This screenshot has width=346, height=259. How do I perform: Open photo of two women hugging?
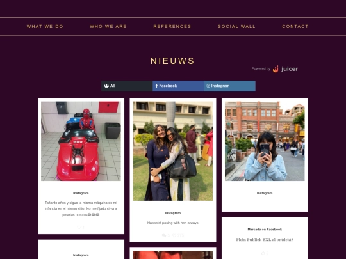coord(173,151)
